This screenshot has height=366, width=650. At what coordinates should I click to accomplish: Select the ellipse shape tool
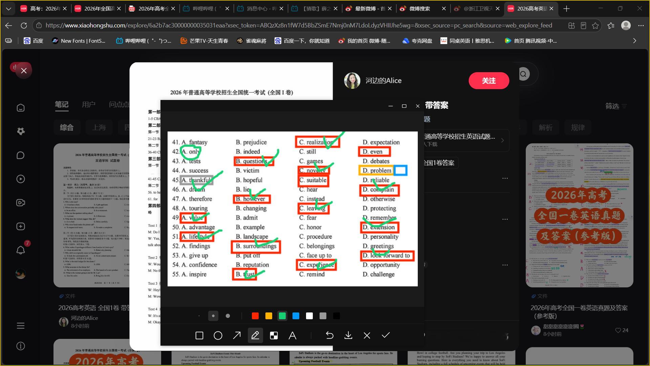coord(218,335)
